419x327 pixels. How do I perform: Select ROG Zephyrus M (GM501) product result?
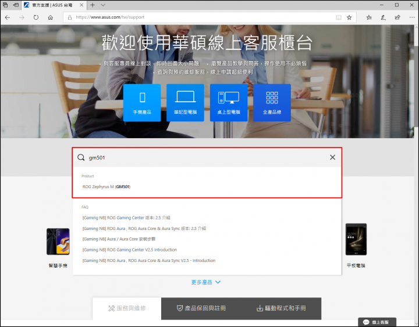(106, 186)
